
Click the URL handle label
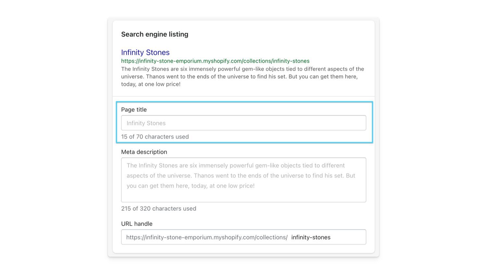[x=137, y=224]
